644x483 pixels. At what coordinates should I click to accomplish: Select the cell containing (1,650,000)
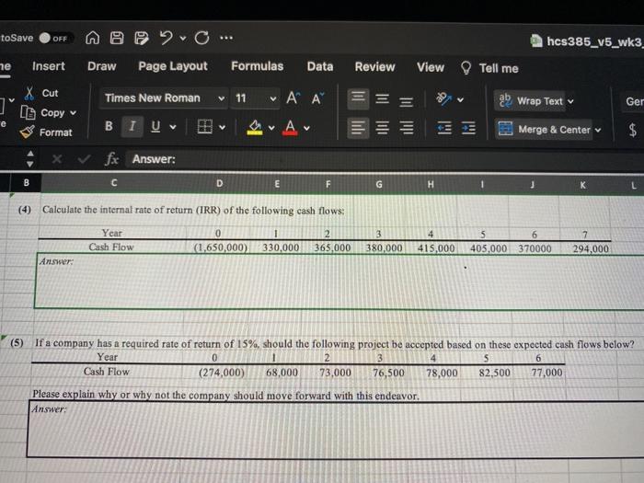coord(221,248)
